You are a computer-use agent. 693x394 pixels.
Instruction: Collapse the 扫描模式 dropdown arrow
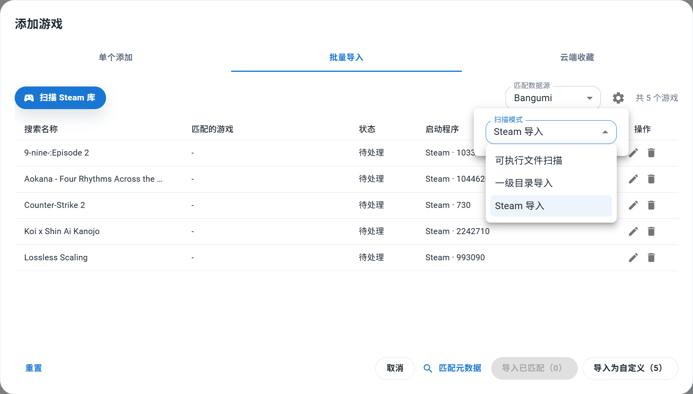point(605,132)
